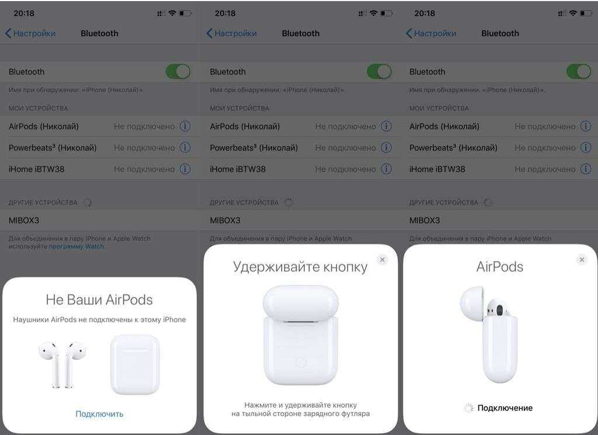Toggle Bluetooth switch in middle screen
The width and height of the screenshot is (598, 435).
coord(379,71)
